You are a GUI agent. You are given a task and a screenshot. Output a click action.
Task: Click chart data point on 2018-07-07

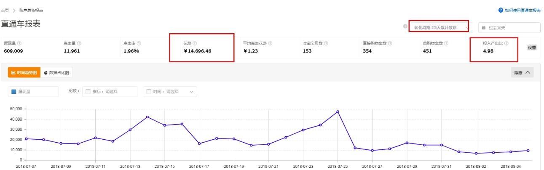click(x=26, y=138)
